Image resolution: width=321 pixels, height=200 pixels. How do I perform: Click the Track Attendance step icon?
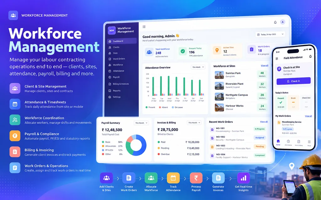pyautogui.click(x=173, y=178)
